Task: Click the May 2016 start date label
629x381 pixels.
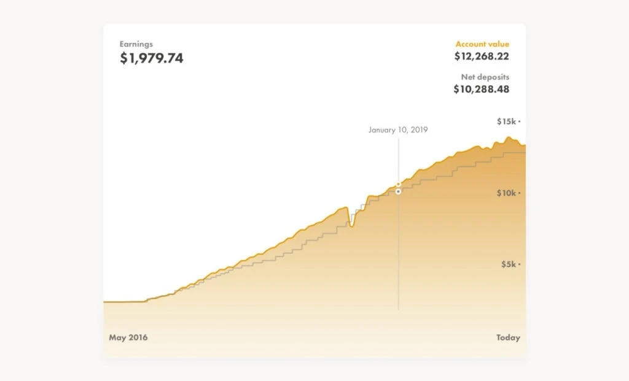Action: tap(128, 337)
